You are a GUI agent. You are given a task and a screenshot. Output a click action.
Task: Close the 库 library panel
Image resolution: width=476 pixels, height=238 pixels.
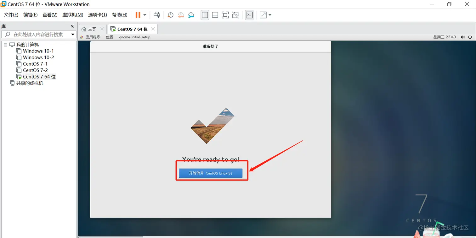pyautogui.click(x=72, y=26)
